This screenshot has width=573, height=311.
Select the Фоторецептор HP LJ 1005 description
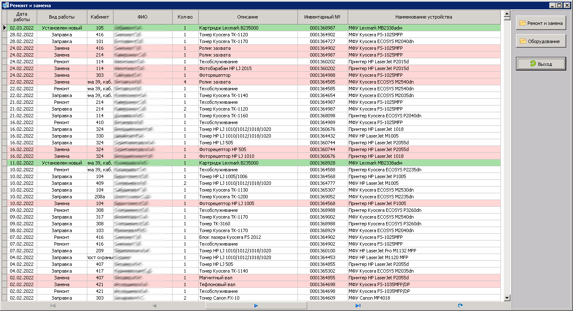click(x=248, y=203)
